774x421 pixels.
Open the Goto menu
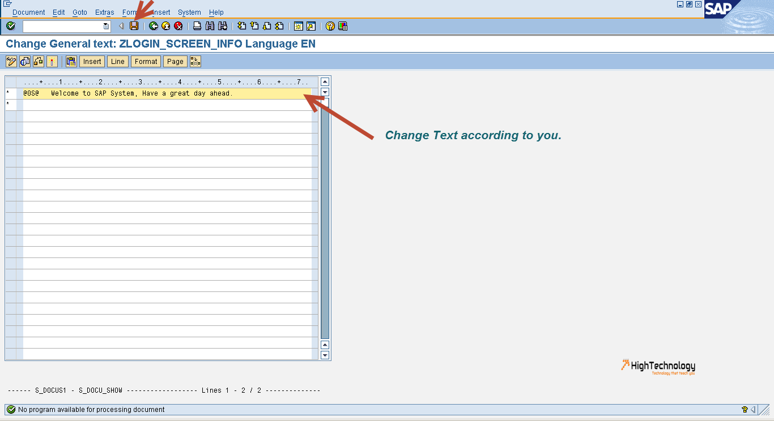click(80, 12)
